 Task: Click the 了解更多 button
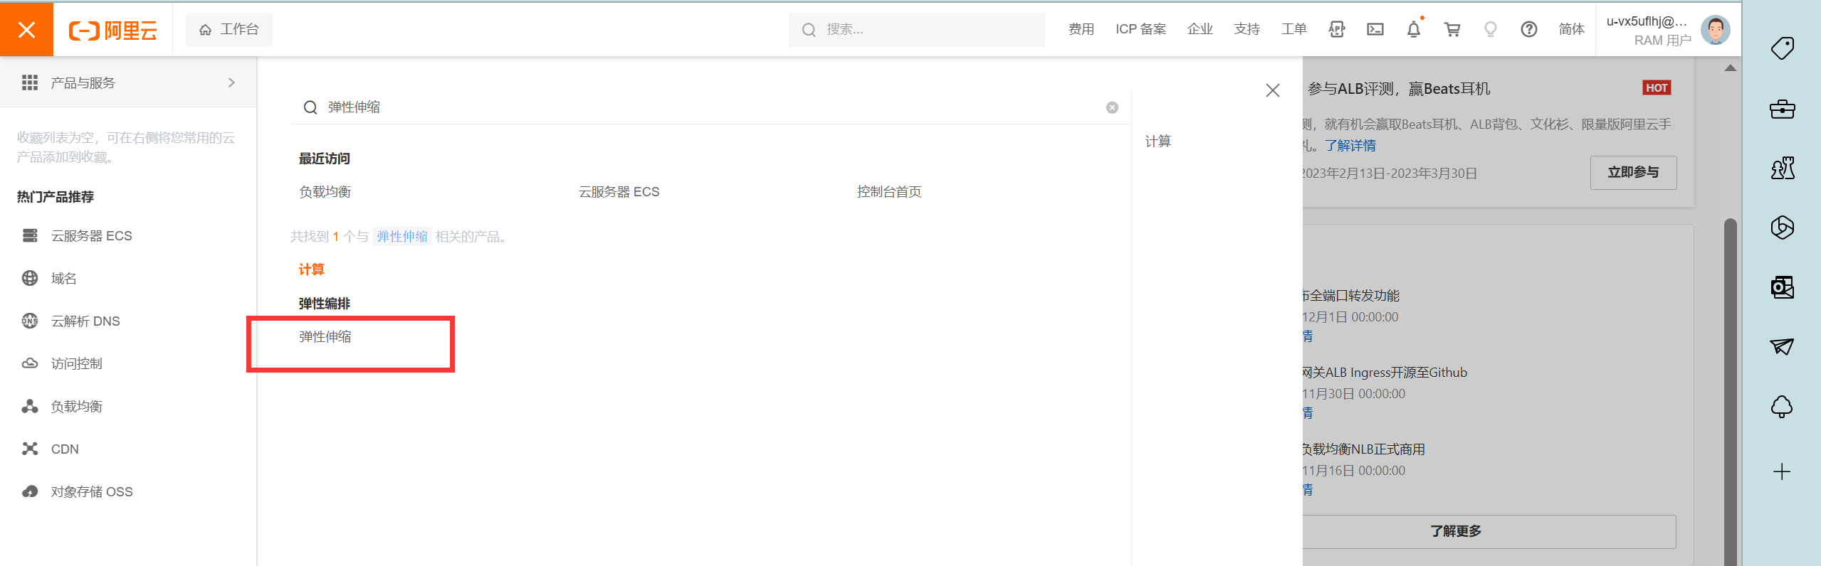[x=1489, y=531]
